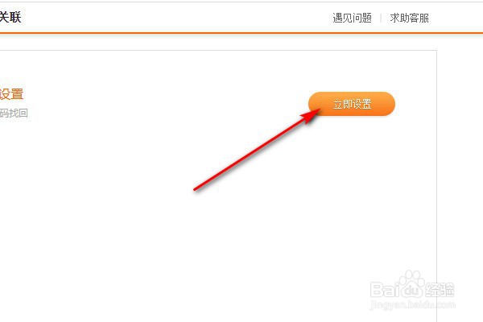Click the 经验 characters in the watermark
This screenshot has height=322, width=483.
440,290
